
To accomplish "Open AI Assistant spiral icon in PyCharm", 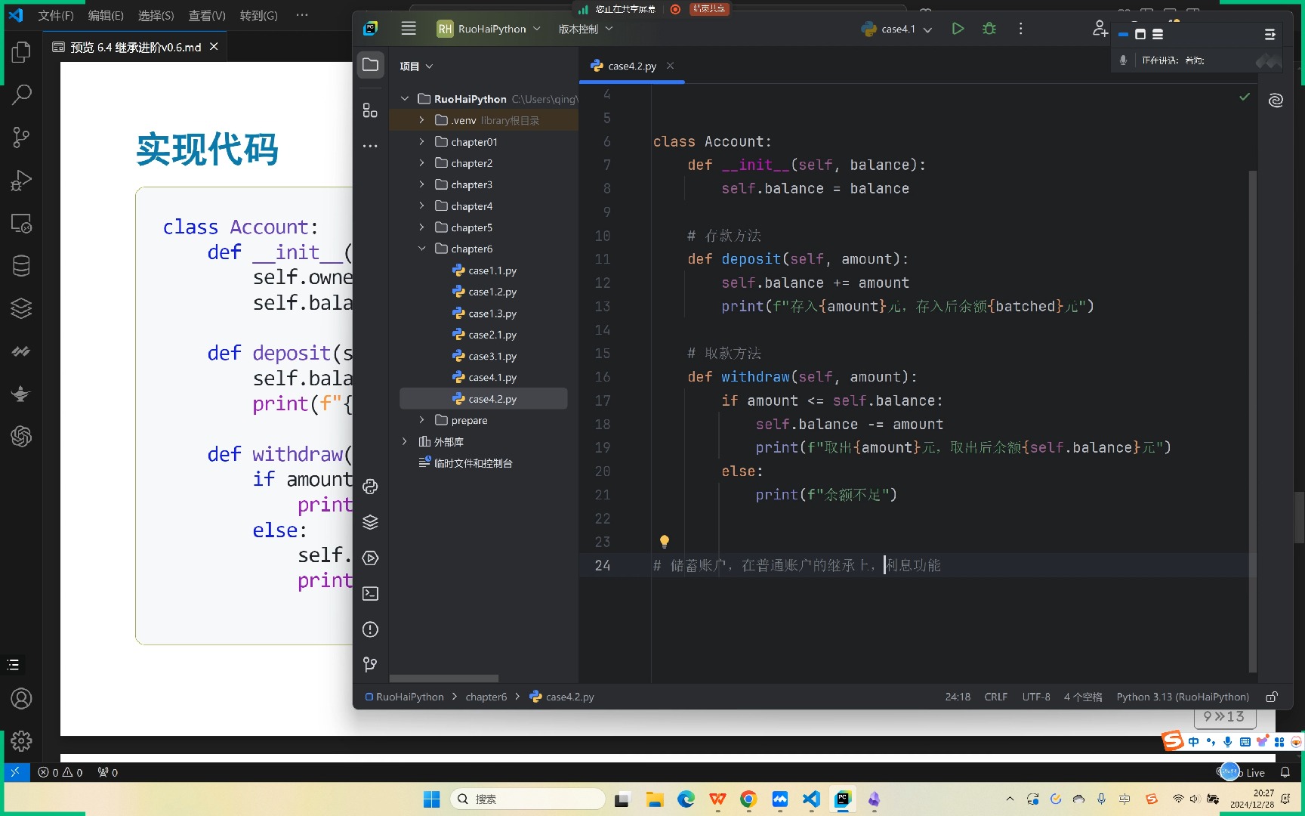I will [1276, 100].
